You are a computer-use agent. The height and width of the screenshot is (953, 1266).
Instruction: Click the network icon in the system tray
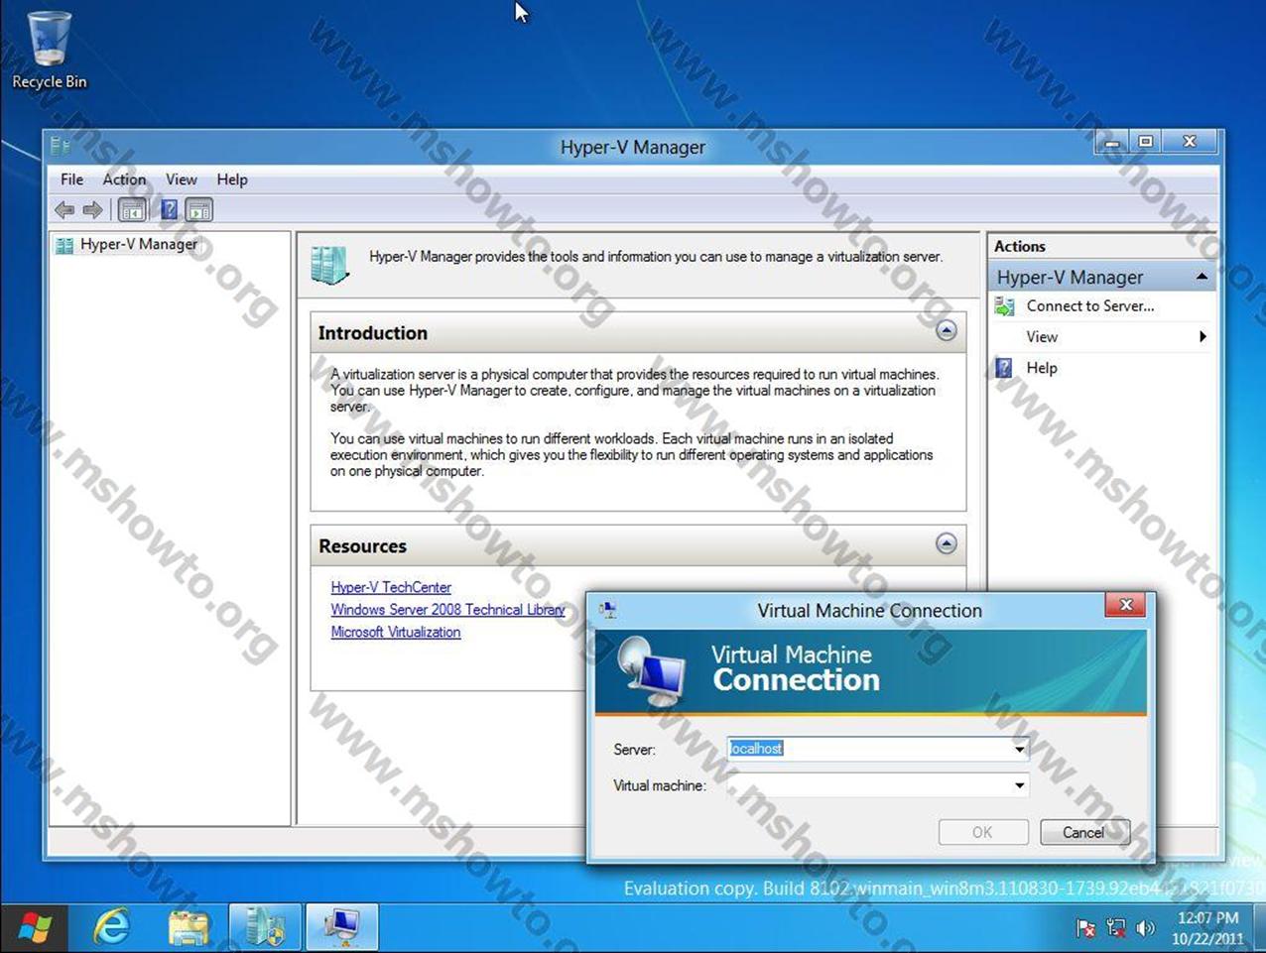click(1116, 928)
